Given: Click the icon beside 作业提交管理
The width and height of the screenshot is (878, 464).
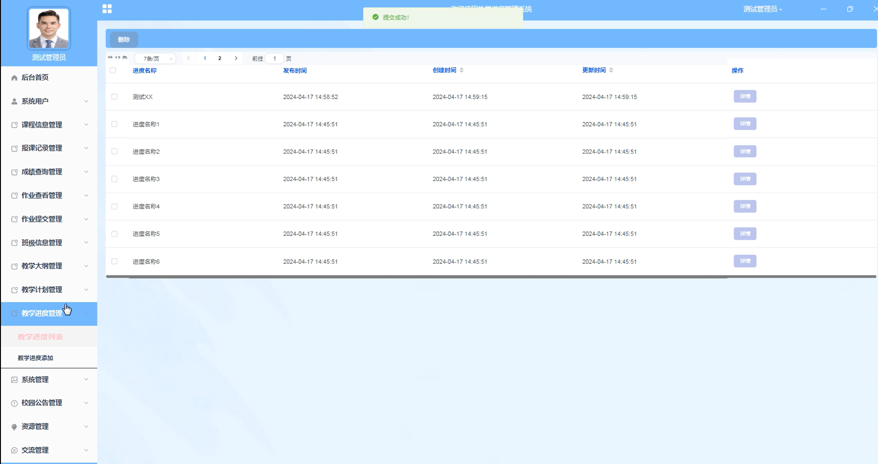Looking at the screenshot, I should coord(14,219).
